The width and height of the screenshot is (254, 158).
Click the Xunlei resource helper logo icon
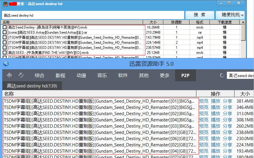[5, 64]
